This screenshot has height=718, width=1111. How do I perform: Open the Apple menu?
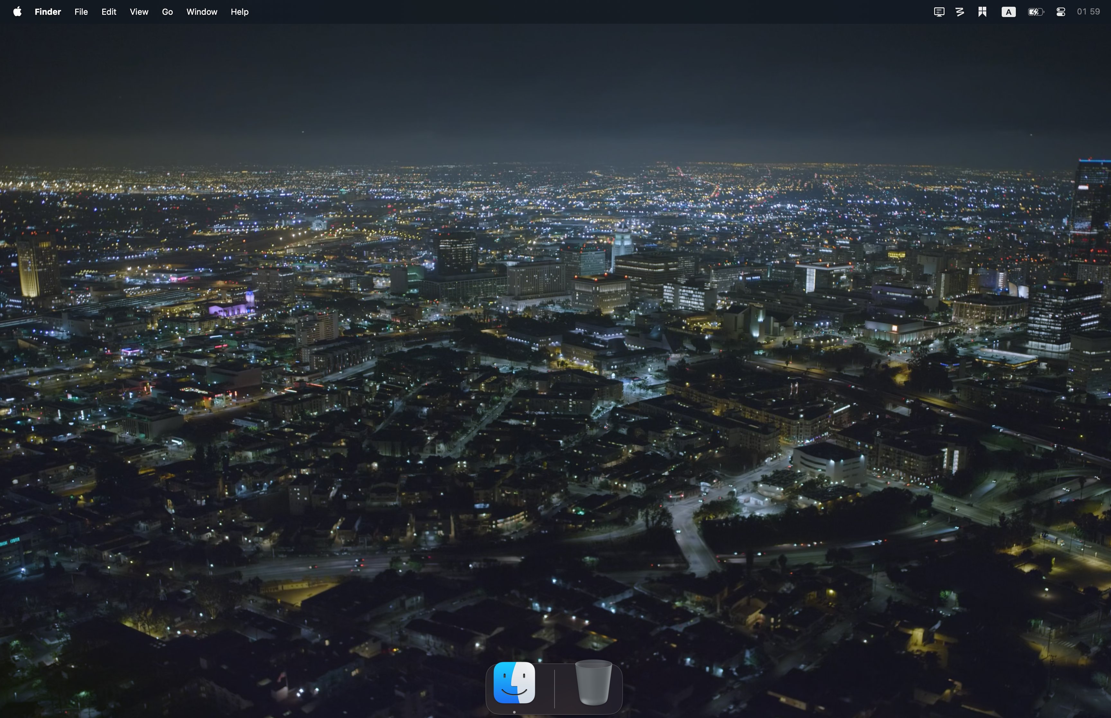click(17, 12)
